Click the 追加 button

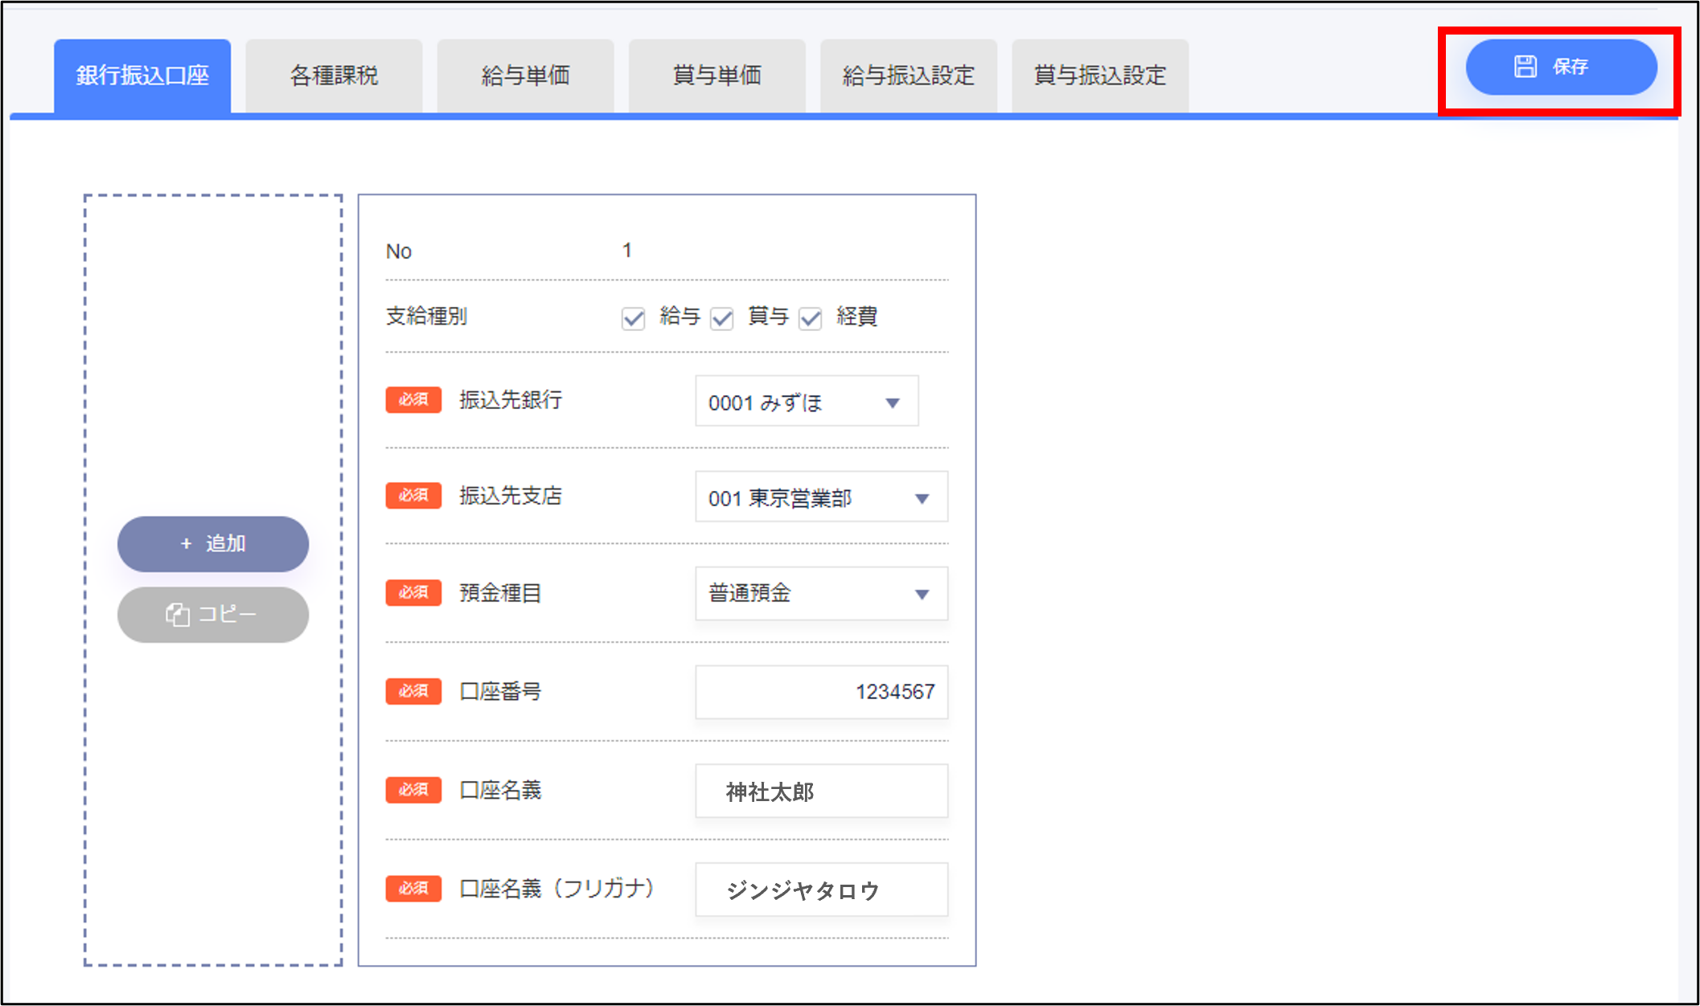pyautogui.click(x=213, y=544)
